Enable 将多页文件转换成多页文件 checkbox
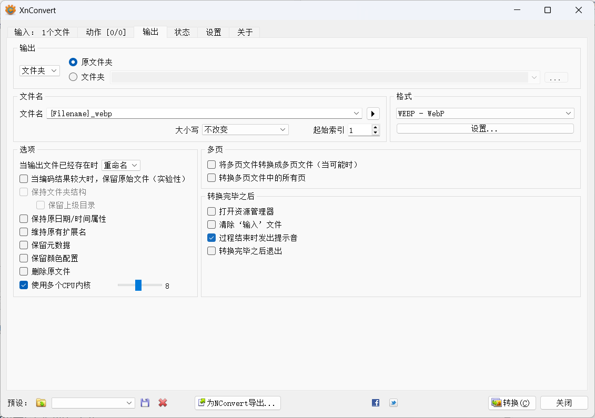The height and width of the screenshot is (418, 595). point(211,165)
